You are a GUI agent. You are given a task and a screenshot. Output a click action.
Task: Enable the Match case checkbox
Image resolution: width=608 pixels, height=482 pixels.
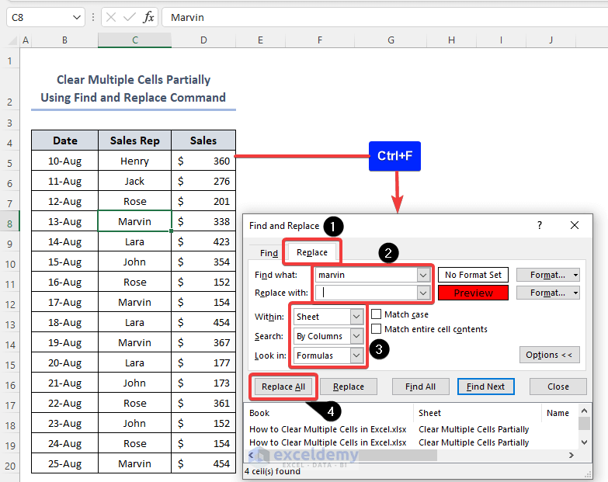click(376, 314)
